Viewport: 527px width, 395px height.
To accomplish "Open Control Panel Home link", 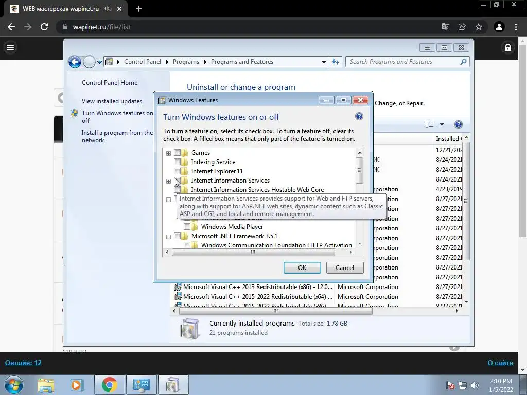I will [110, 83].
